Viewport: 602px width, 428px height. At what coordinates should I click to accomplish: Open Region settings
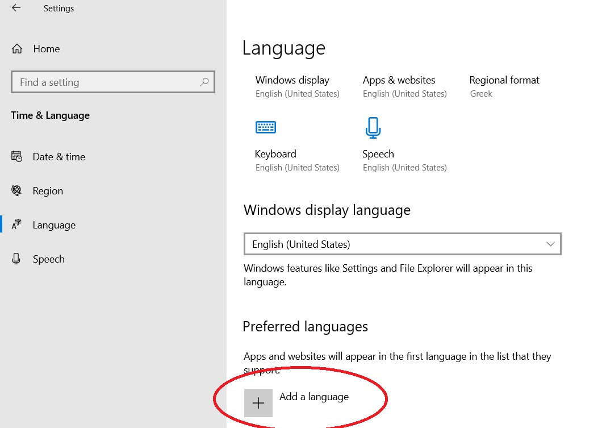(48, 191)
